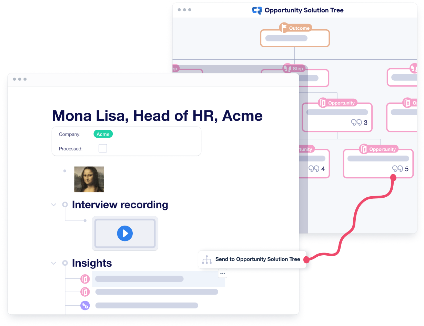Open the three-dots menu on the highlighted insight
424x326 pixels.
tap(223, 274)
